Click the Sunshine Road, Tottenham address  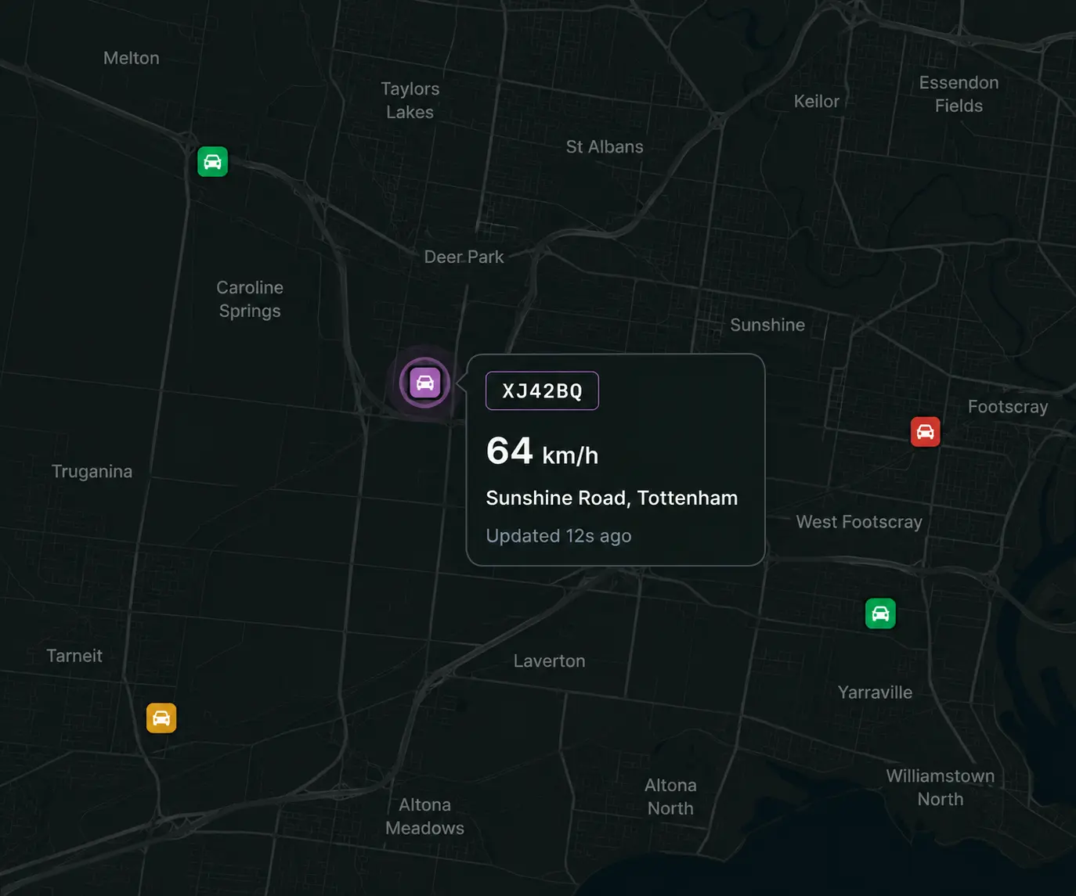coord(612,498)
